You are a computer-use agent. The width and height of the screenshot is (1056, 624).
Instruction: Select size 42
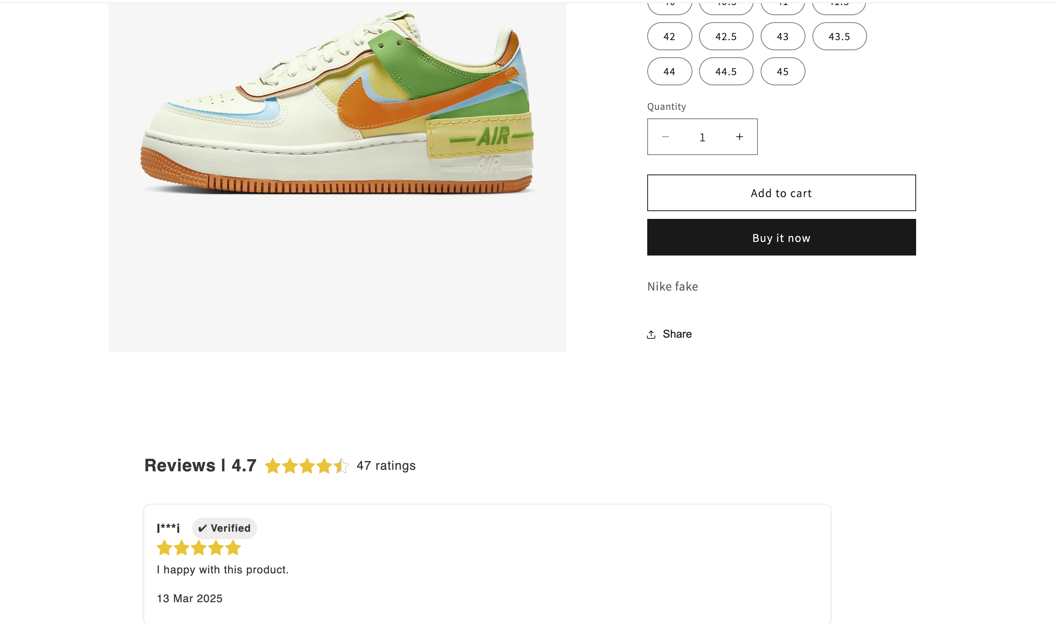[669, 37]
